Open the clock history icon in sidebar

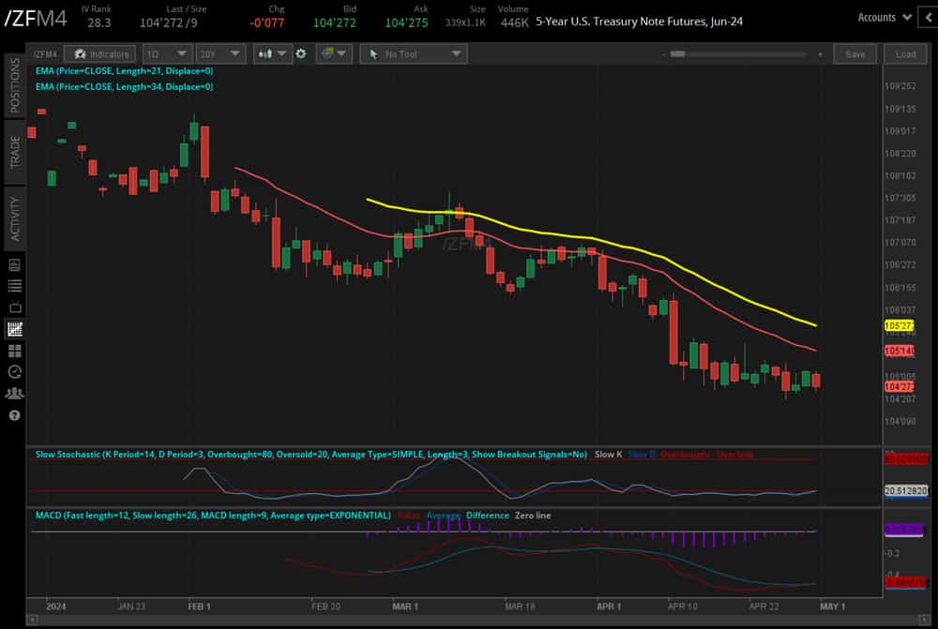[14, 372]
